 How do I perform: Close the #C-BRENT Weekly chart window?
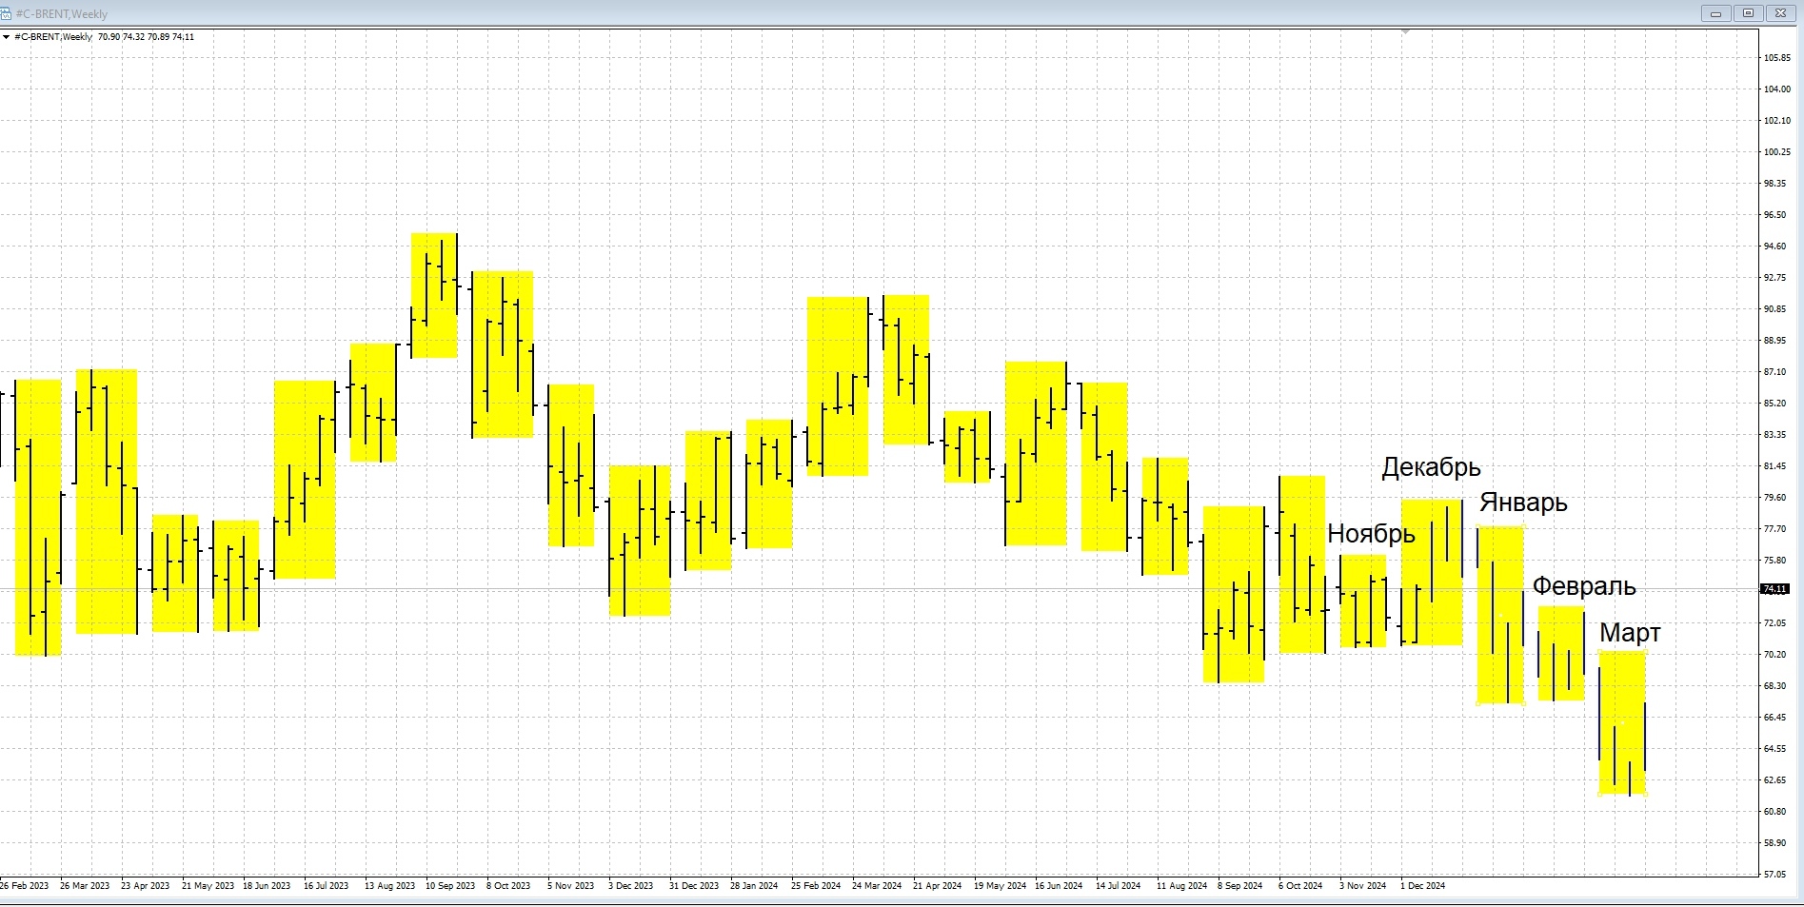1781,13
